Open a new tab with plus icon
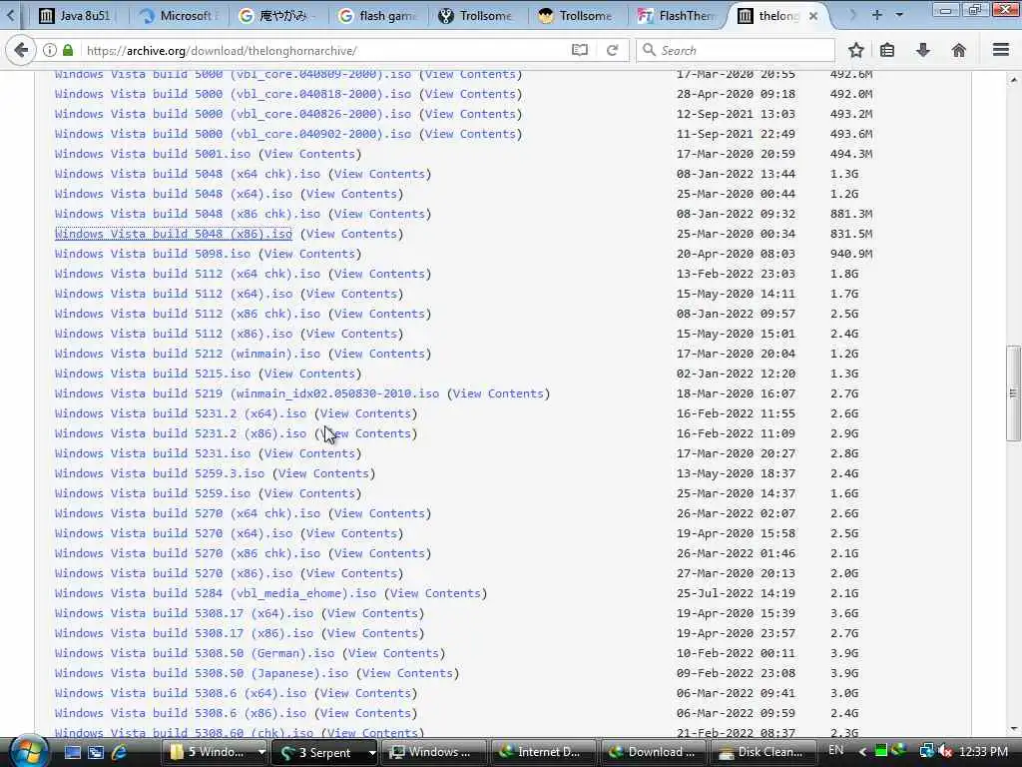This screenshot has height=767, width=1022. pos(876,15)
